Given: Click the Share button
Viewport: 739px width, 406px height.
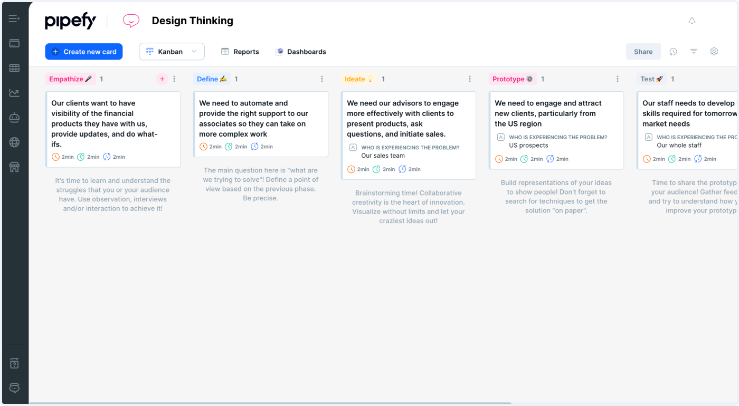Looking at the screenshot, I should [x=643, y=51].
